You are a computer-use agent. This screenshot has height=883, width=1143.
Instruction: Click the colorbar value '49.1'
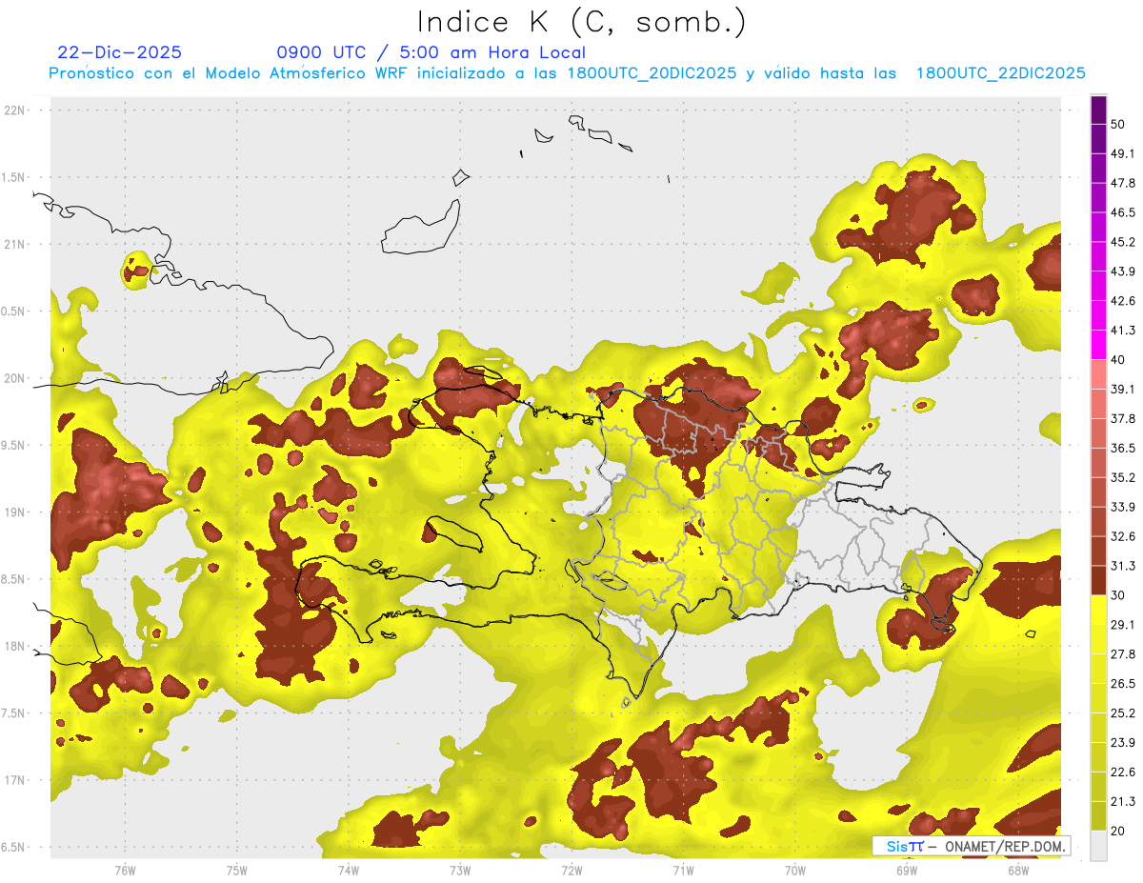coord(1123,154)
